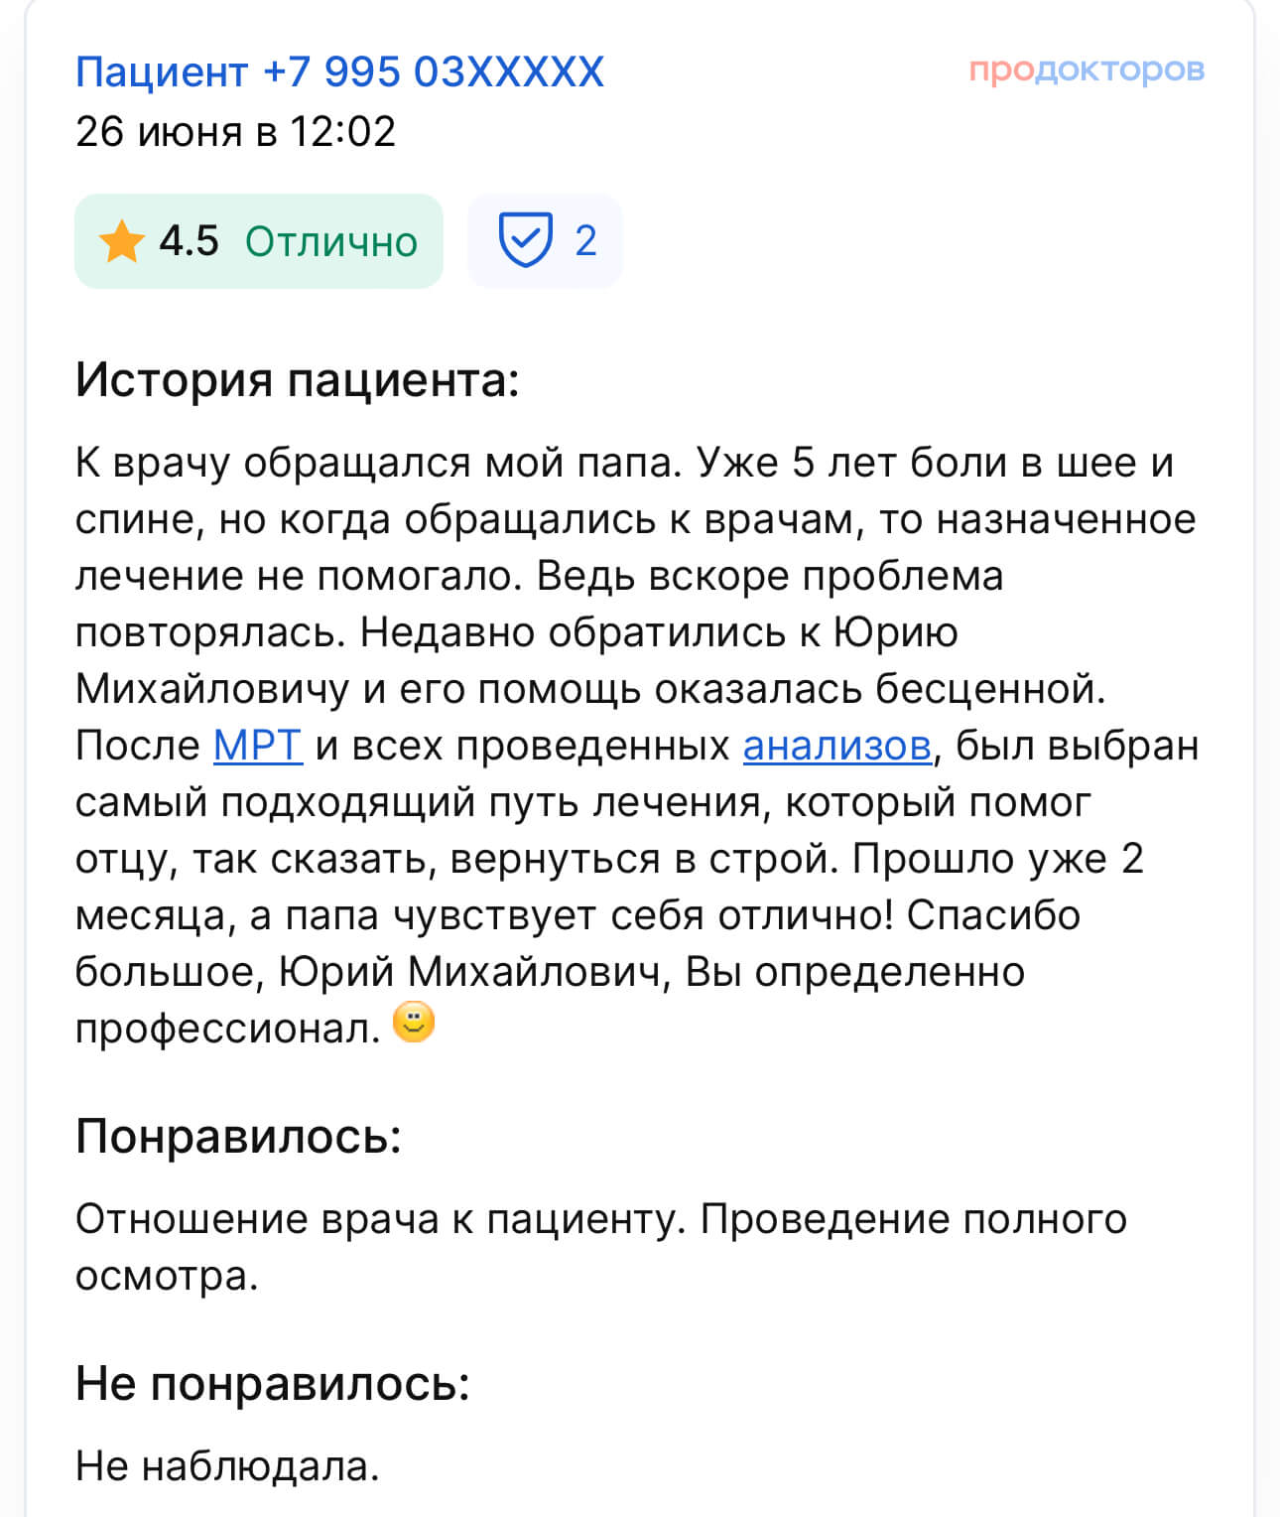The image size is (1280, 1517).
Task: Click the word профессионал in the review
Action: (x=227, y=1029)
